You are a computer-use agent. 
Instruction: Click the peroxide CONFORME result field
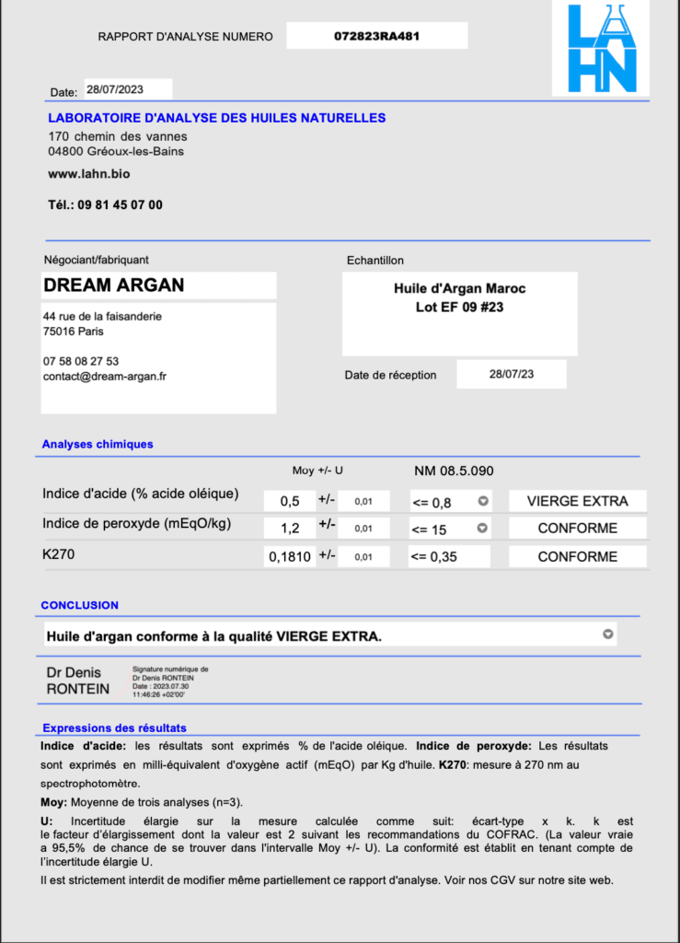pyautogui.click(x=577, y=529)
